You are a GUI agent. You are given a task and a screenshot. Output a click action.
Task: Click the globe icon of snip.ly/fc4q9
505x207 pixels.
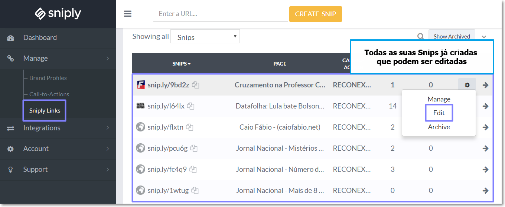click(x=140, y=169)
